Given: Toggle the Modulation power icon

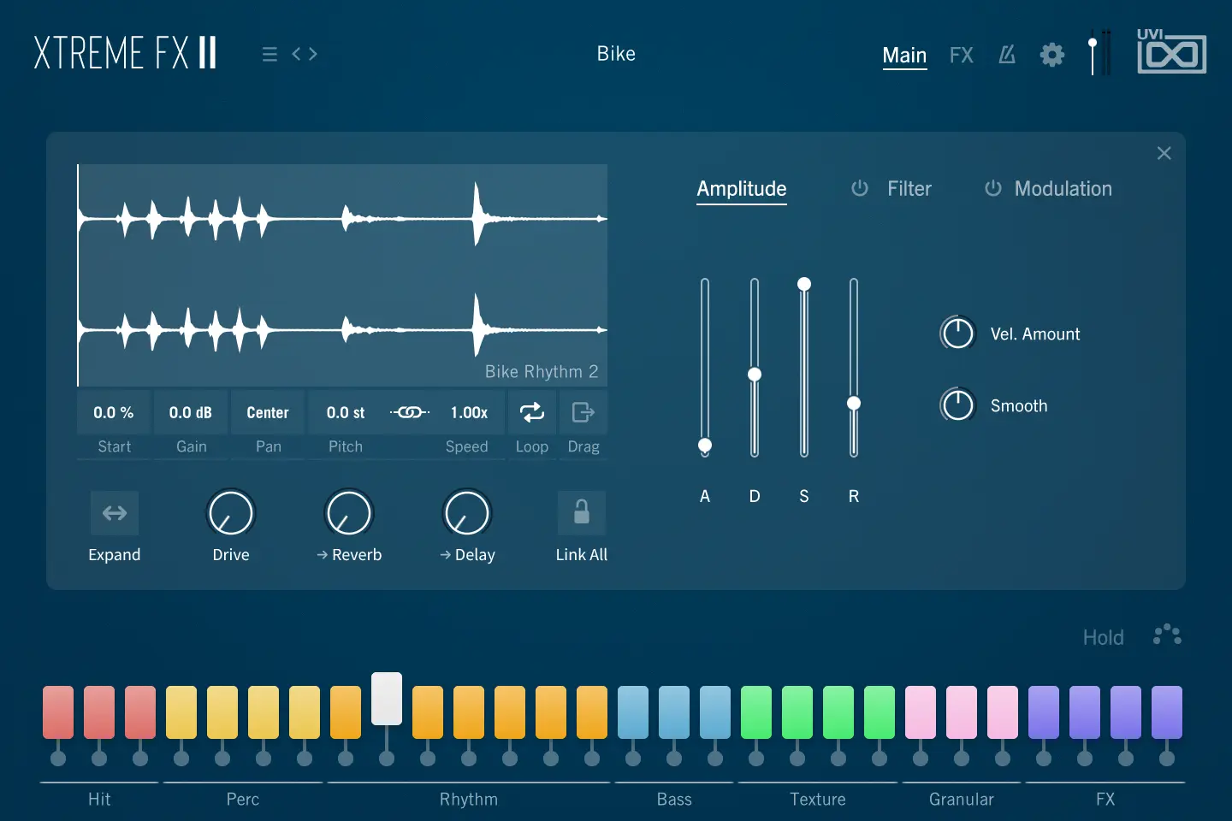Looking at the screenshot, I should 992,188.
